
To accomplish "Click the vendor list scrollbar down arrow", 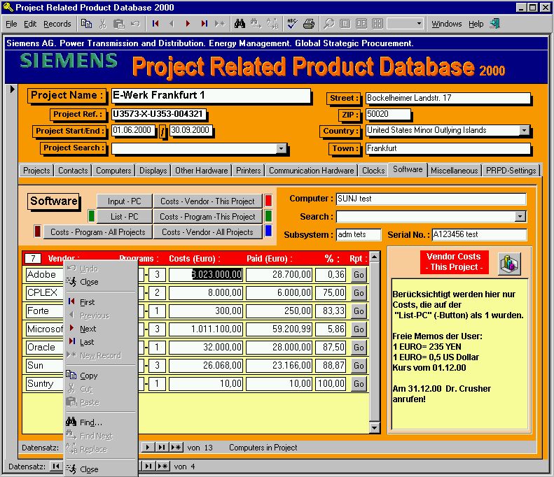I will pos(374,428).
